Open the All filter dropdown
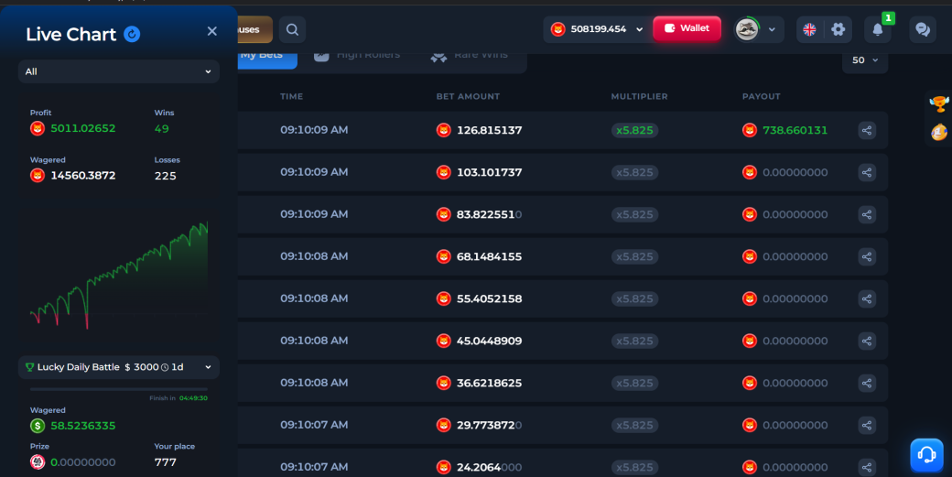 point(119,71)
